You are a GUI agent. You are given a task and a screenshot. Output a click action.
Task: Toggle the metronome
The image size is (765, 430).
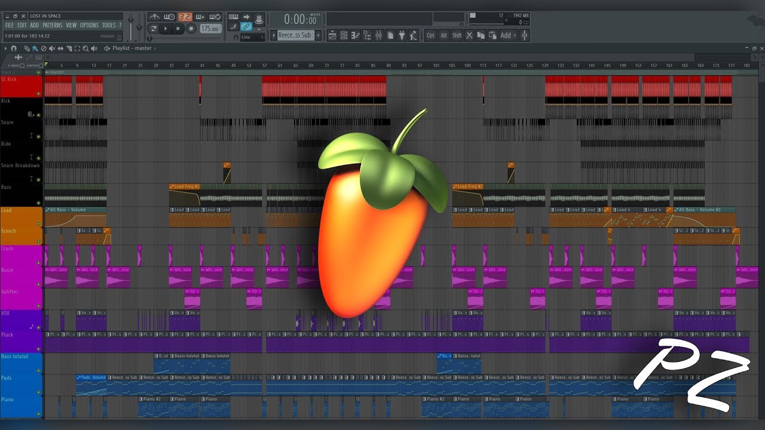pyautogui.click(x=154, y=17)
